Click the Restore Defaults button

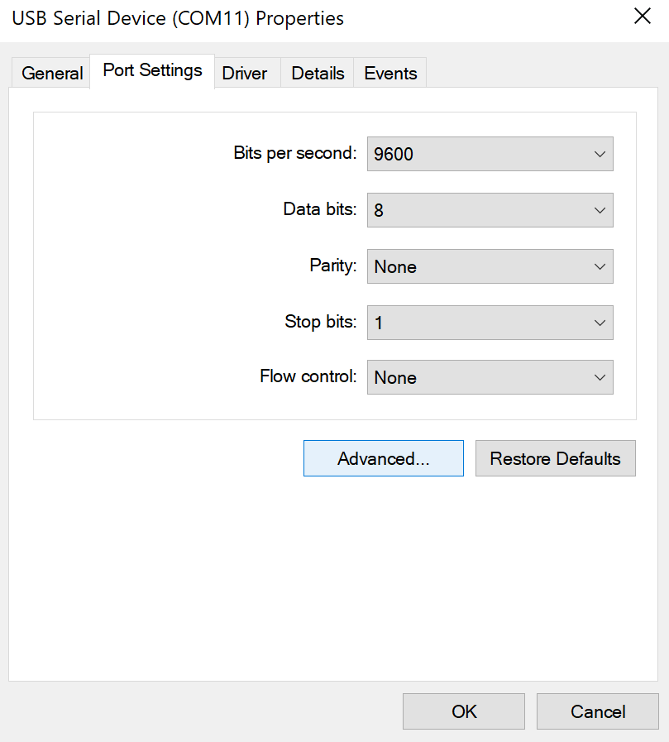[556, 458]
